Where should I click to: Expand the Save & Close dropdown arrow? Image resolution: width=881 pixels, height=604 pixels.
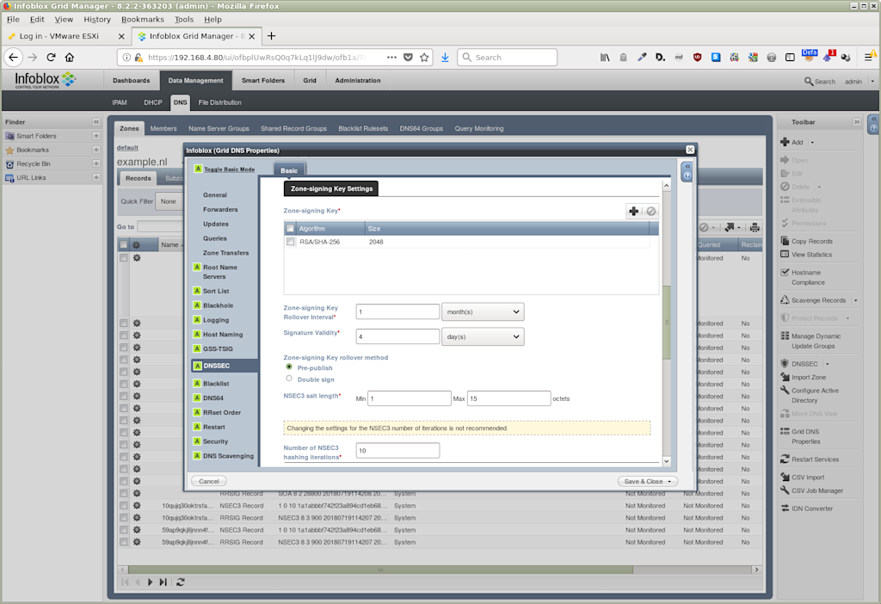click(x=669, y=482)
